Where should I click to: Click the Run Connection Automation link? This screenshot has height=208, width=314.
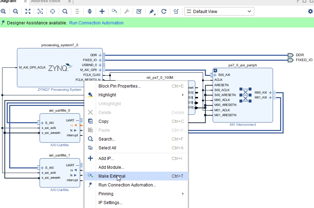(96, 23)
